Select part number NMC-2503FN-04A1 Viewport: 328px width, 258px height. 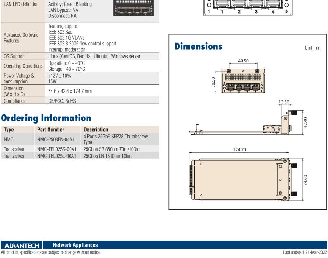point(56,139)
